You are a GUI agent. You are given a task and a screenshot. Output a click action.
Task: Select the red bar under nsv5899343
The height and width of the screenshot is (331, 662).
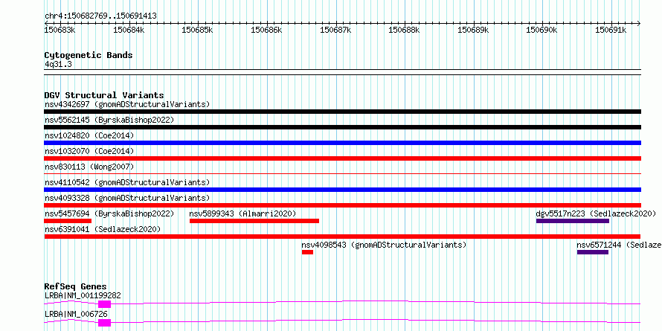[254, 221]
